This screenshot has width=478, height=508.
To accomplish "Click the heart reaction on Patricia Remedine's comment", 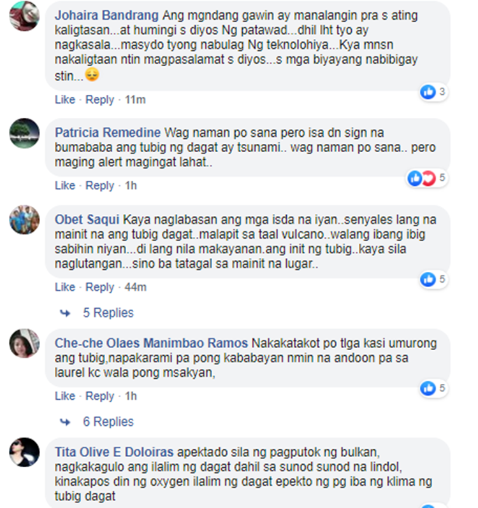I will tap(429, 178).
